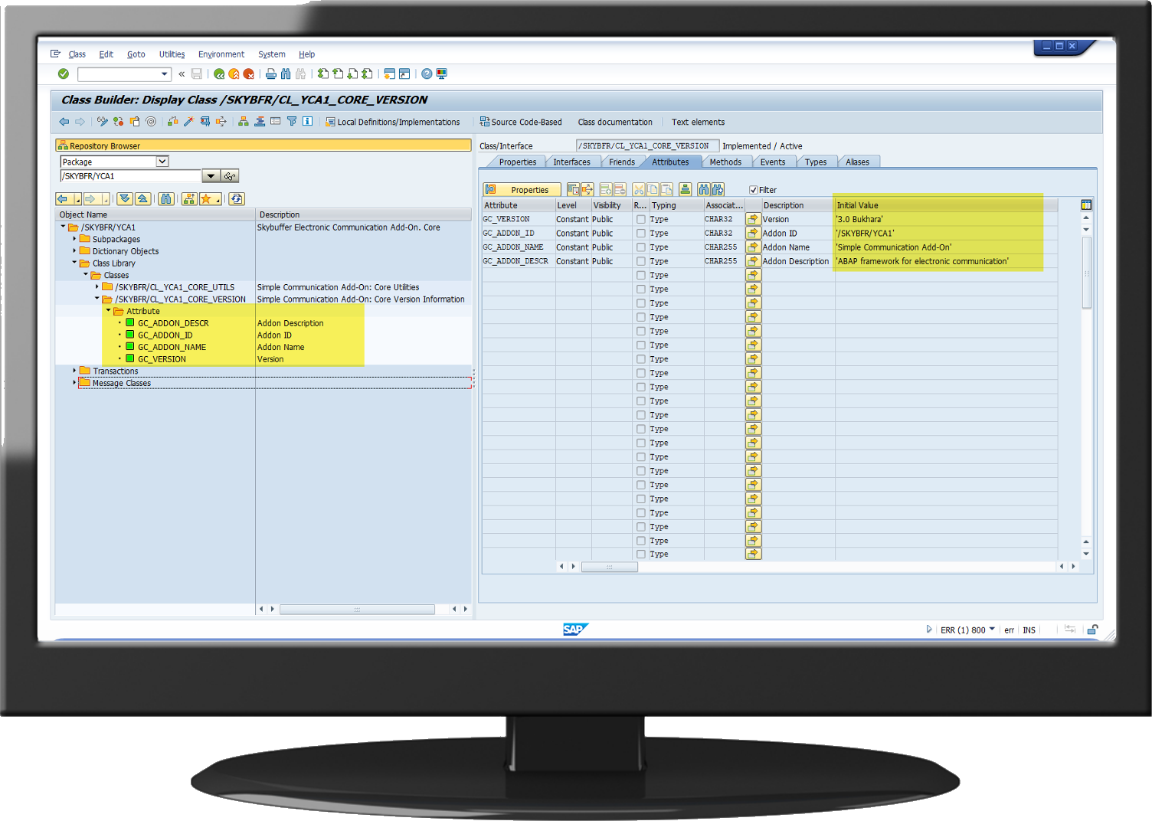
Task: Click the Find binoculars icon in system toolbar
Action: [286, 74]
